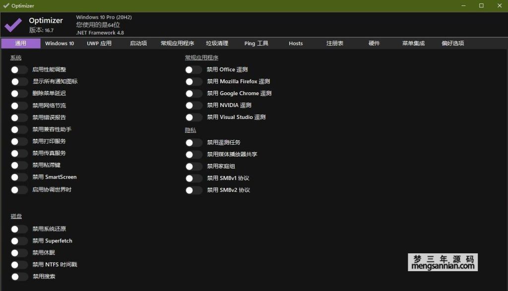Screen dimensions: 508x291
Task: Open the 垃圾清理 tab
Action: click(217, 43)
